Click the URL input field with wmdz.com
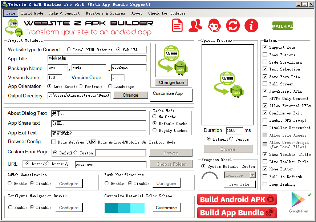Image resolution: width=316 pixels, height=222 pixels. tap(111, 165)
